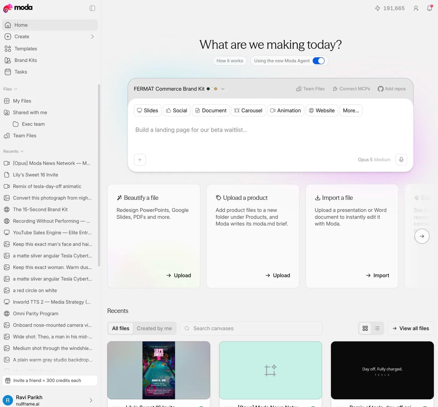438x407 pixels.
Task: Open Brand Kits in the sidebar
Action: pos(50,60)
